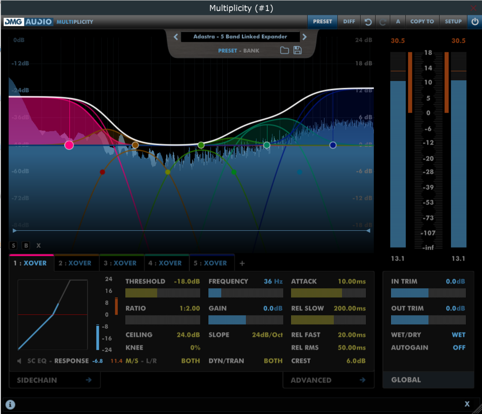The height and width of the screenshot is (414, 482).
Task: Select the dark blue band 5 node
Action: click(333, 145)
